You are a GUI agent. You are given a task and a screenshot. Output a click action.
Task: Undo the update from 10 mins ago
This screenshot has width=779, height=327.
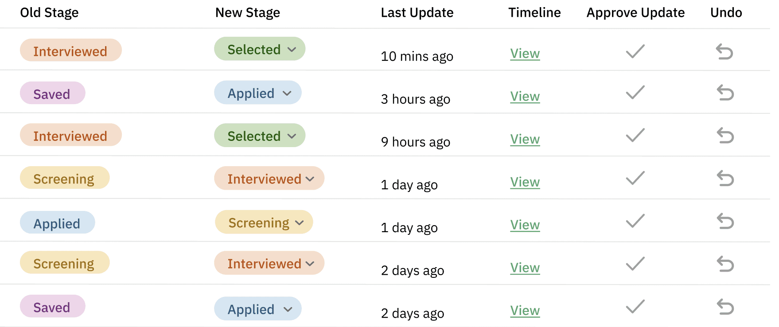[724, 52]
